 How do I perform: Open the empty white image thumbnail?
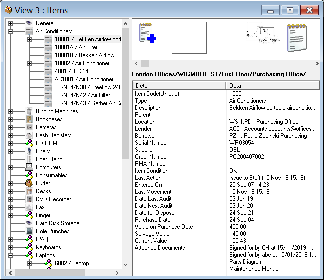(x=189, y=38)
